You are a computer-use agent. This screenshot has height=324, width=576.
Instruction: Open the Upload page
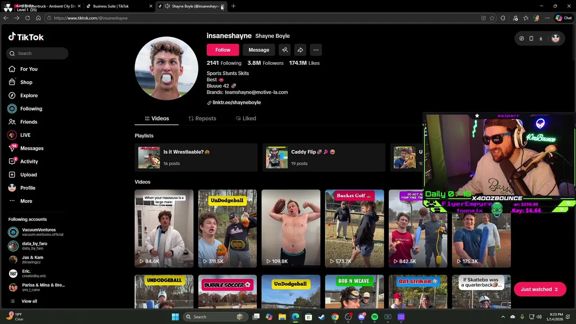(x=28, y=175)
